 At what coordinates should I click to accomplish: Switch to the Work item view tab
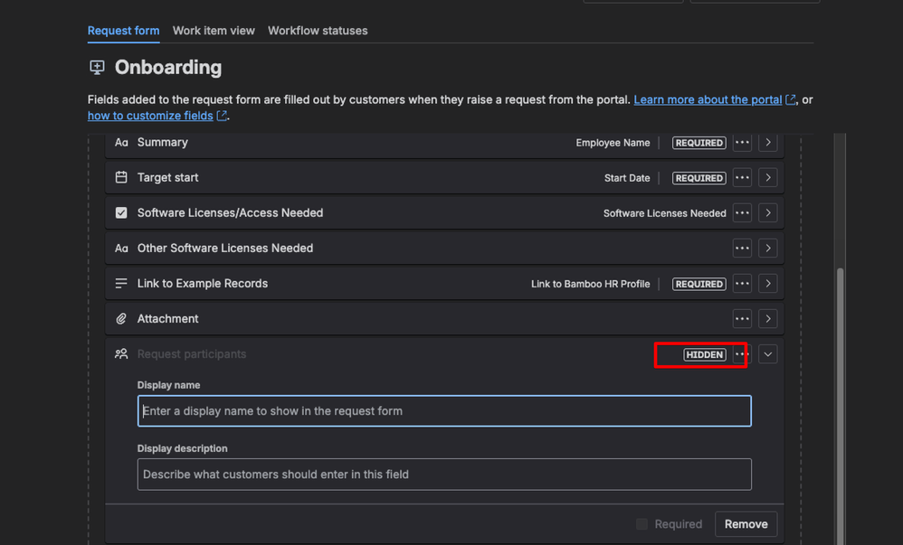[x=213, y=30]
